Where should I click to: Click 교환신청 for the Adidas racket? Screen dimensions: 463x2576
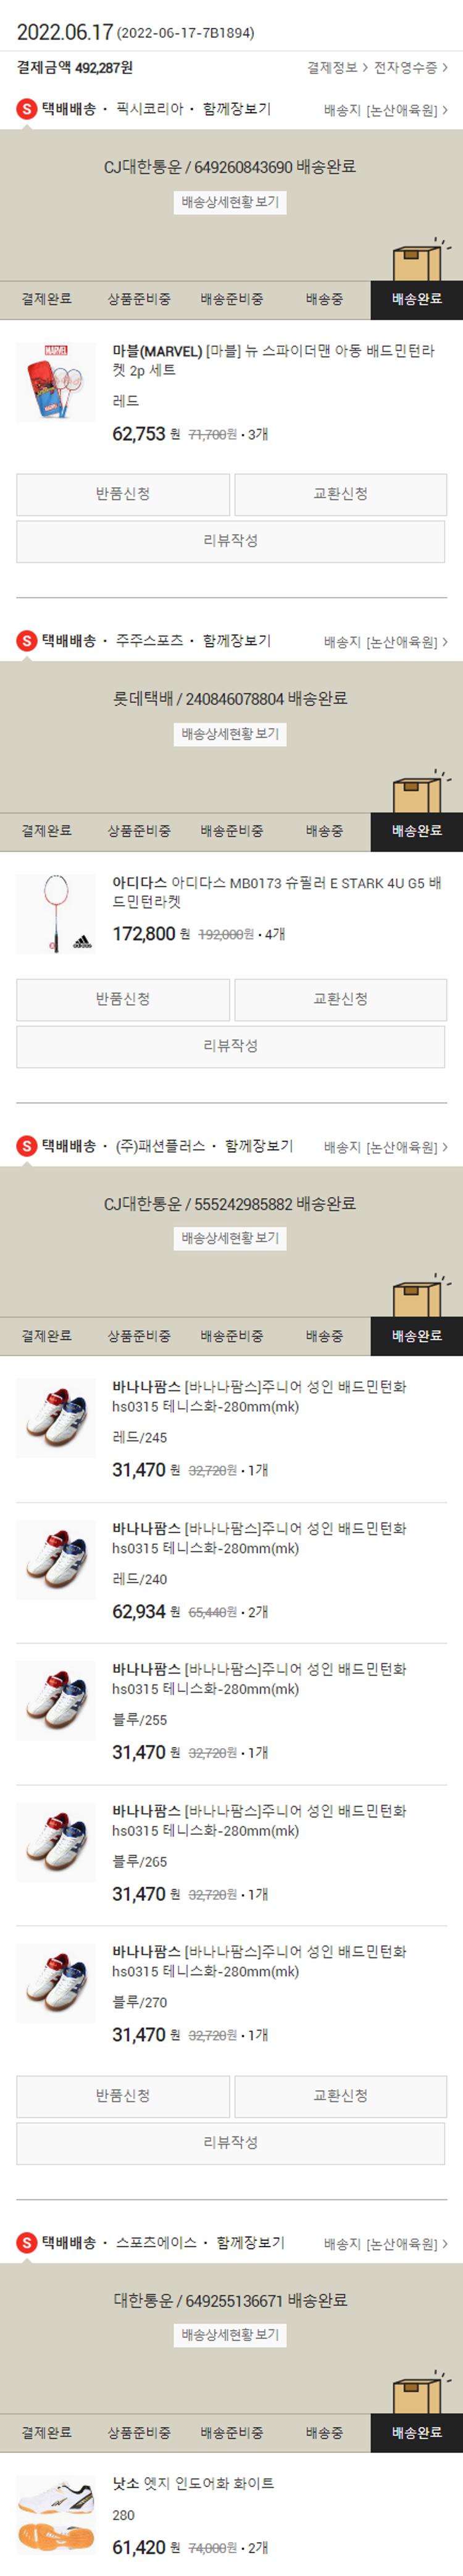click(x=340, y=999)
